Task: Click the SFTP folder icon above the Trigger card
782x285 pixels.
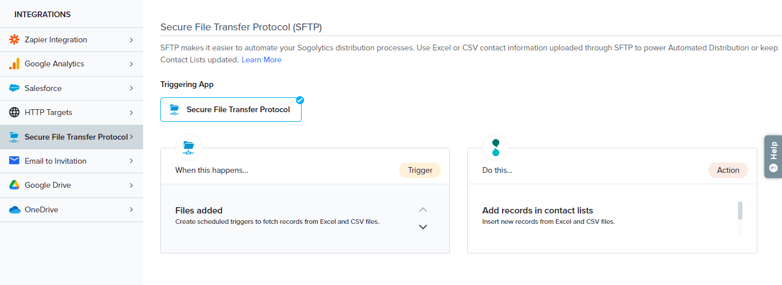Action: [188, 147]
